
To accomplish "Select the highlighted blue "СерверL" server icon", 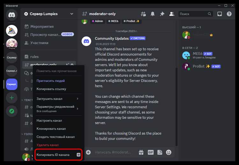I will 12,84.
